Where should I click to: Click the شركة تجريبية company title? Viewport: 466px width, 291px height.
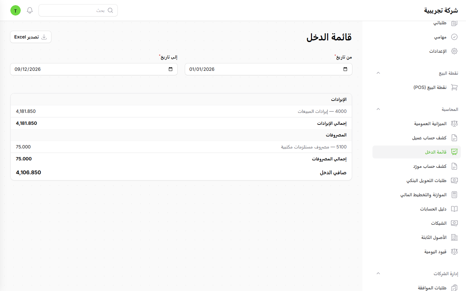tap(441, 10)
